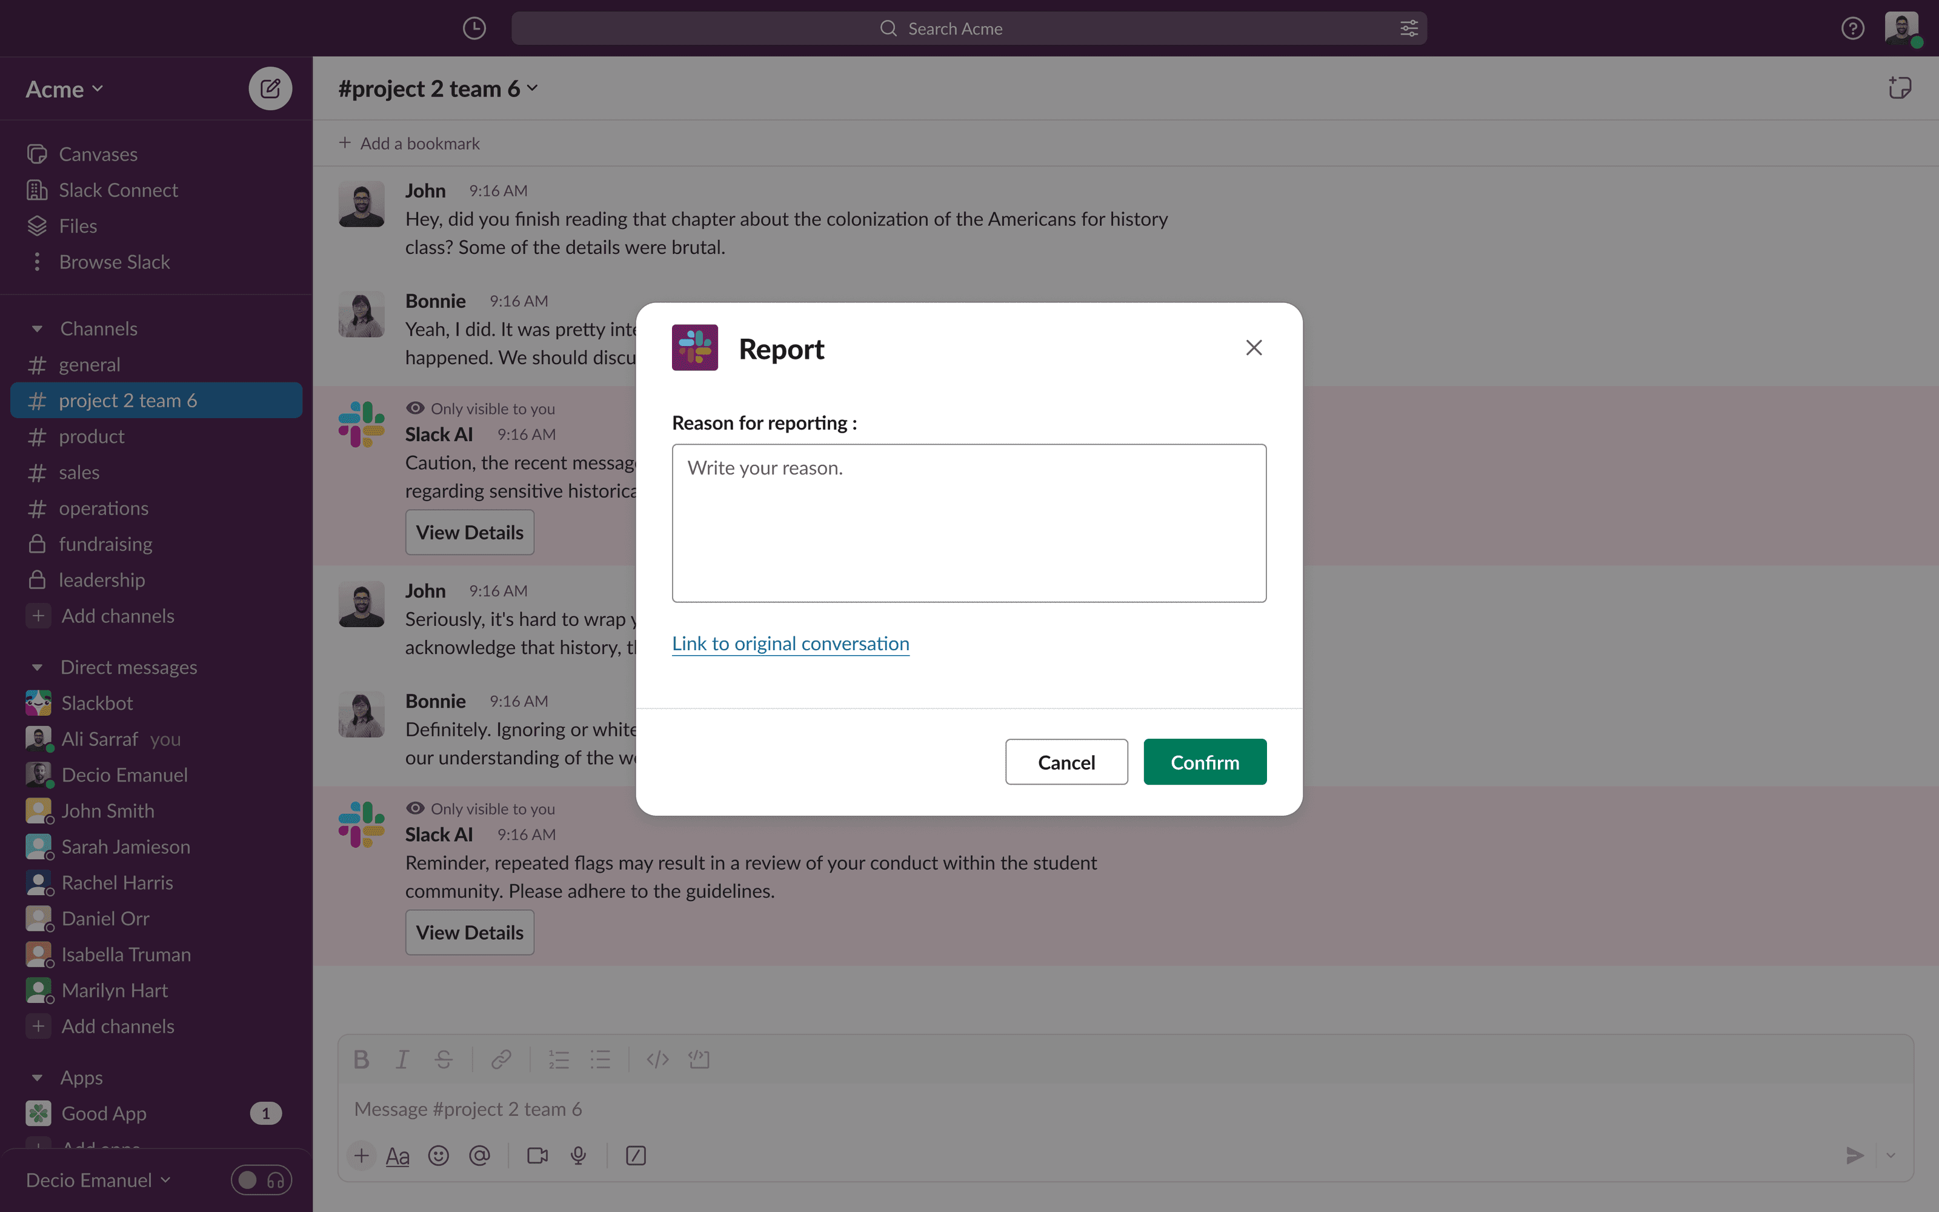Collapse the Direct messages section
Screen dimensions: 1939x1212
tap(37, 667)
